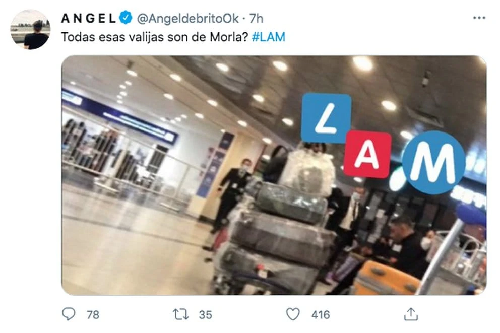Click the ANGEL display name
Screen dimensions: 500x333
point(88,18)
